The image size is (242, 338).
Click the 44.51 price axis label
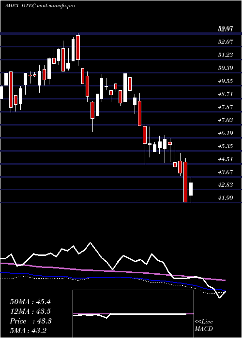point(226,159)
